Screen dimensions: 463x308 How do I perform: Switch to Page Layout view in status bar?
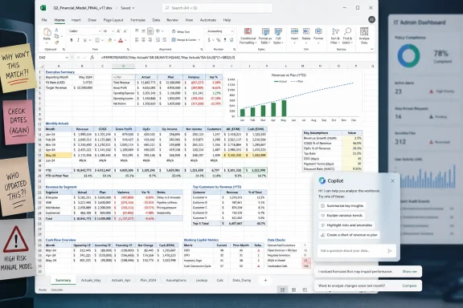(294, 290)
